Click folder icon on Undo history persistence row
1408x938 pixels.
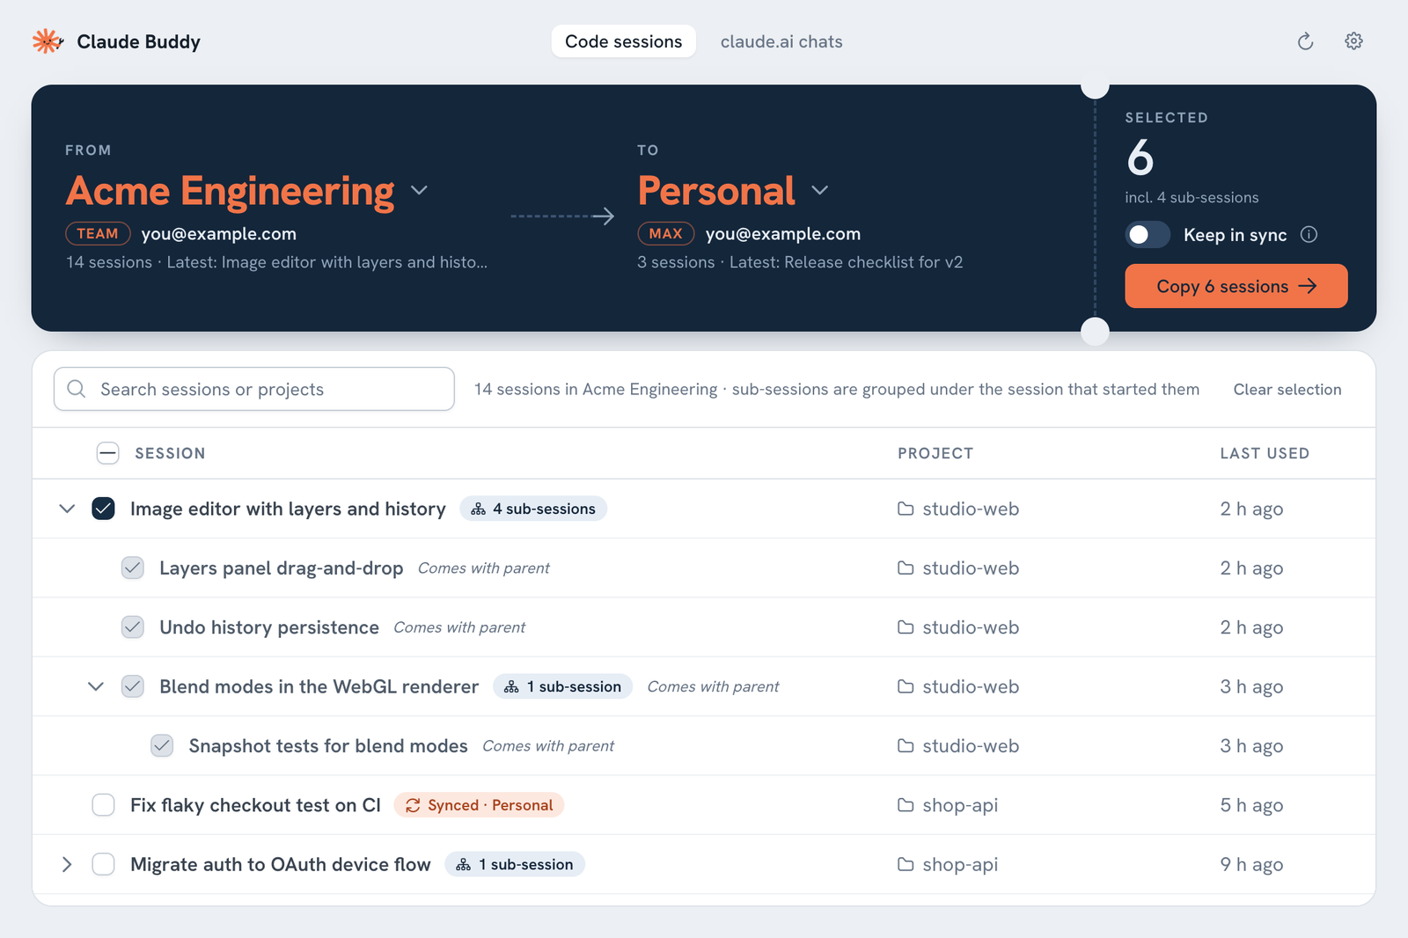[906, 627]
